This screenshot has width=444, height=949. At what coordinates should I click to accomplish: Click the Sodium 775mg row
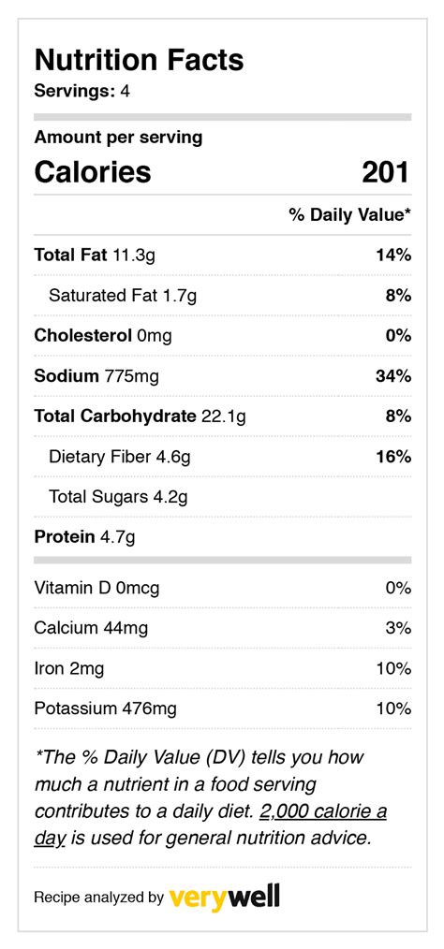point(223,376)
